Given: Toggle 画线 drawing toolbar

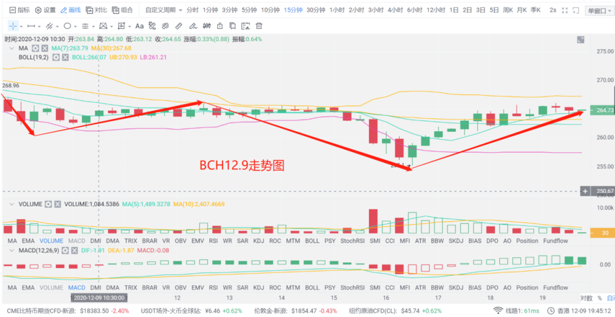Looking at the screenshot, I should [x=71, y=10].
